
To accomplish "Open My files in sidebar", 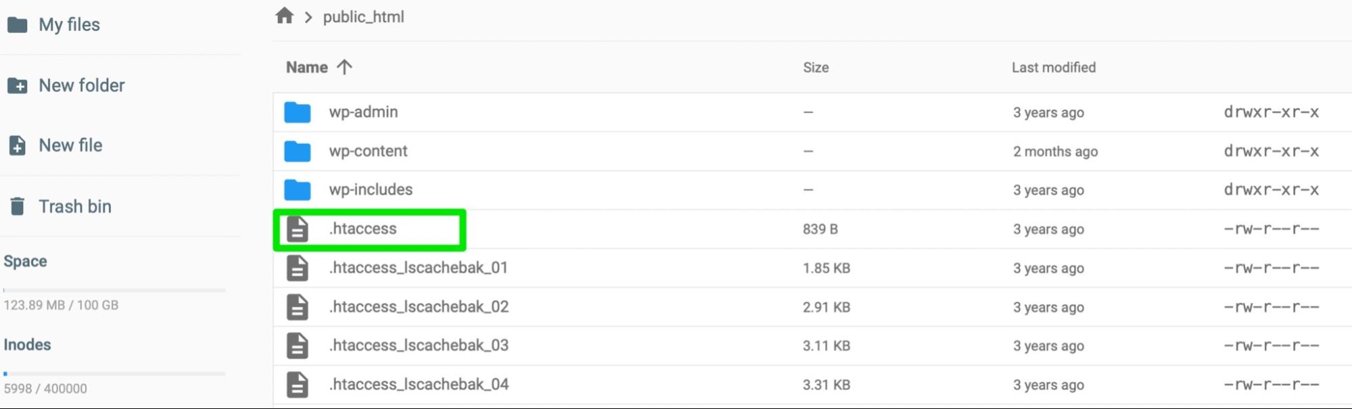I will [x=69, y=25].
